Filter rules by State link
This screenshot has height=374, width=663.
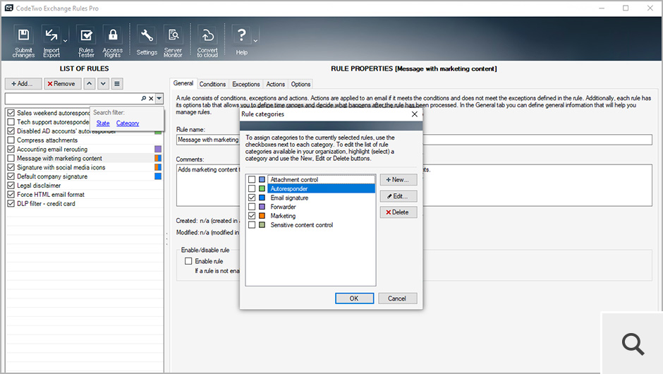[103, 123]
